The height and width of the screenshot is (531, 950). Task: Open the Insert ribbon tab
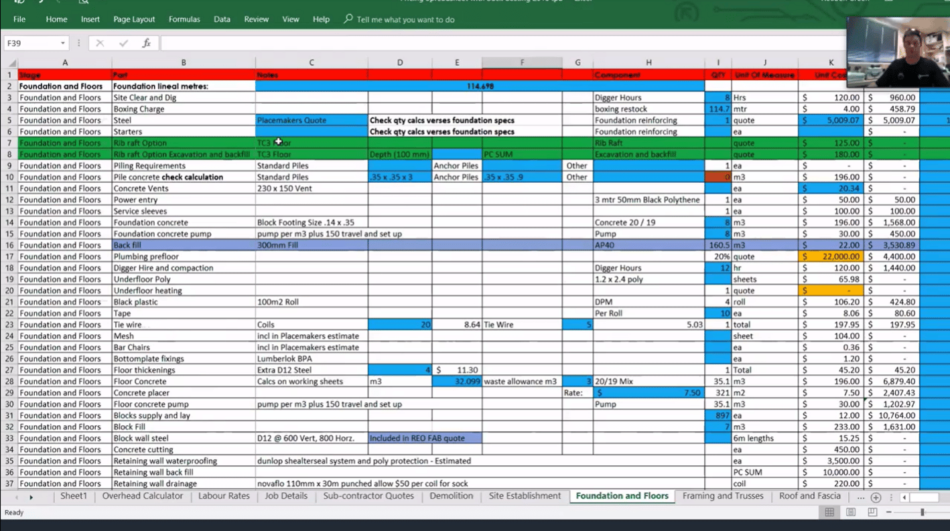pyautogui.click(x=90, y=19)
